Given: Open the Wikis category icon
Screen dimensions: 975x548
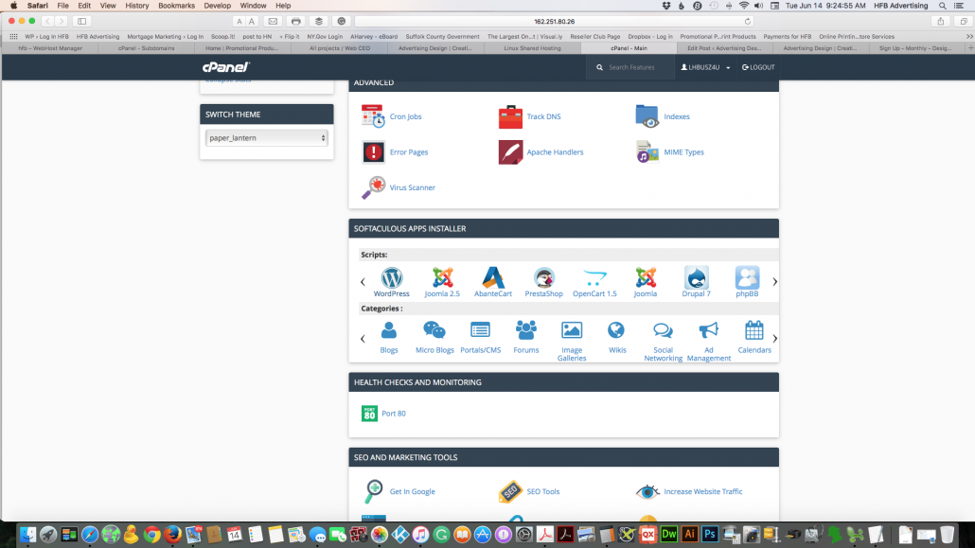Looking at the screenshot, I should pyautogui.click(x=617, y=331).
